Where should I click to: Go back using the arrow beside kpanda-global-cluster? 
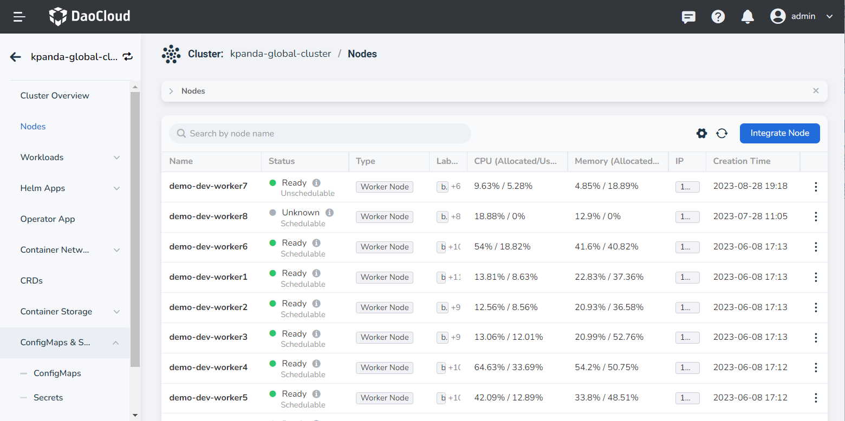pos(15,56)
